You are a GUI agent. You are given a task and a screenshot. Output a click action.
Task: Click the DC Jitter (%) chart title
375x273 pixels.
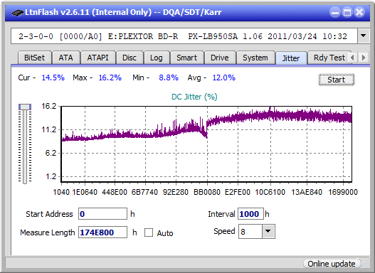click(194, 97)
